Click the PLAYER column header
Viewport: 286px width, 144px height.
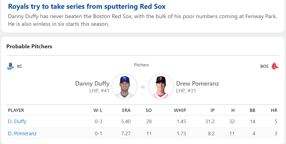(16, 111)
